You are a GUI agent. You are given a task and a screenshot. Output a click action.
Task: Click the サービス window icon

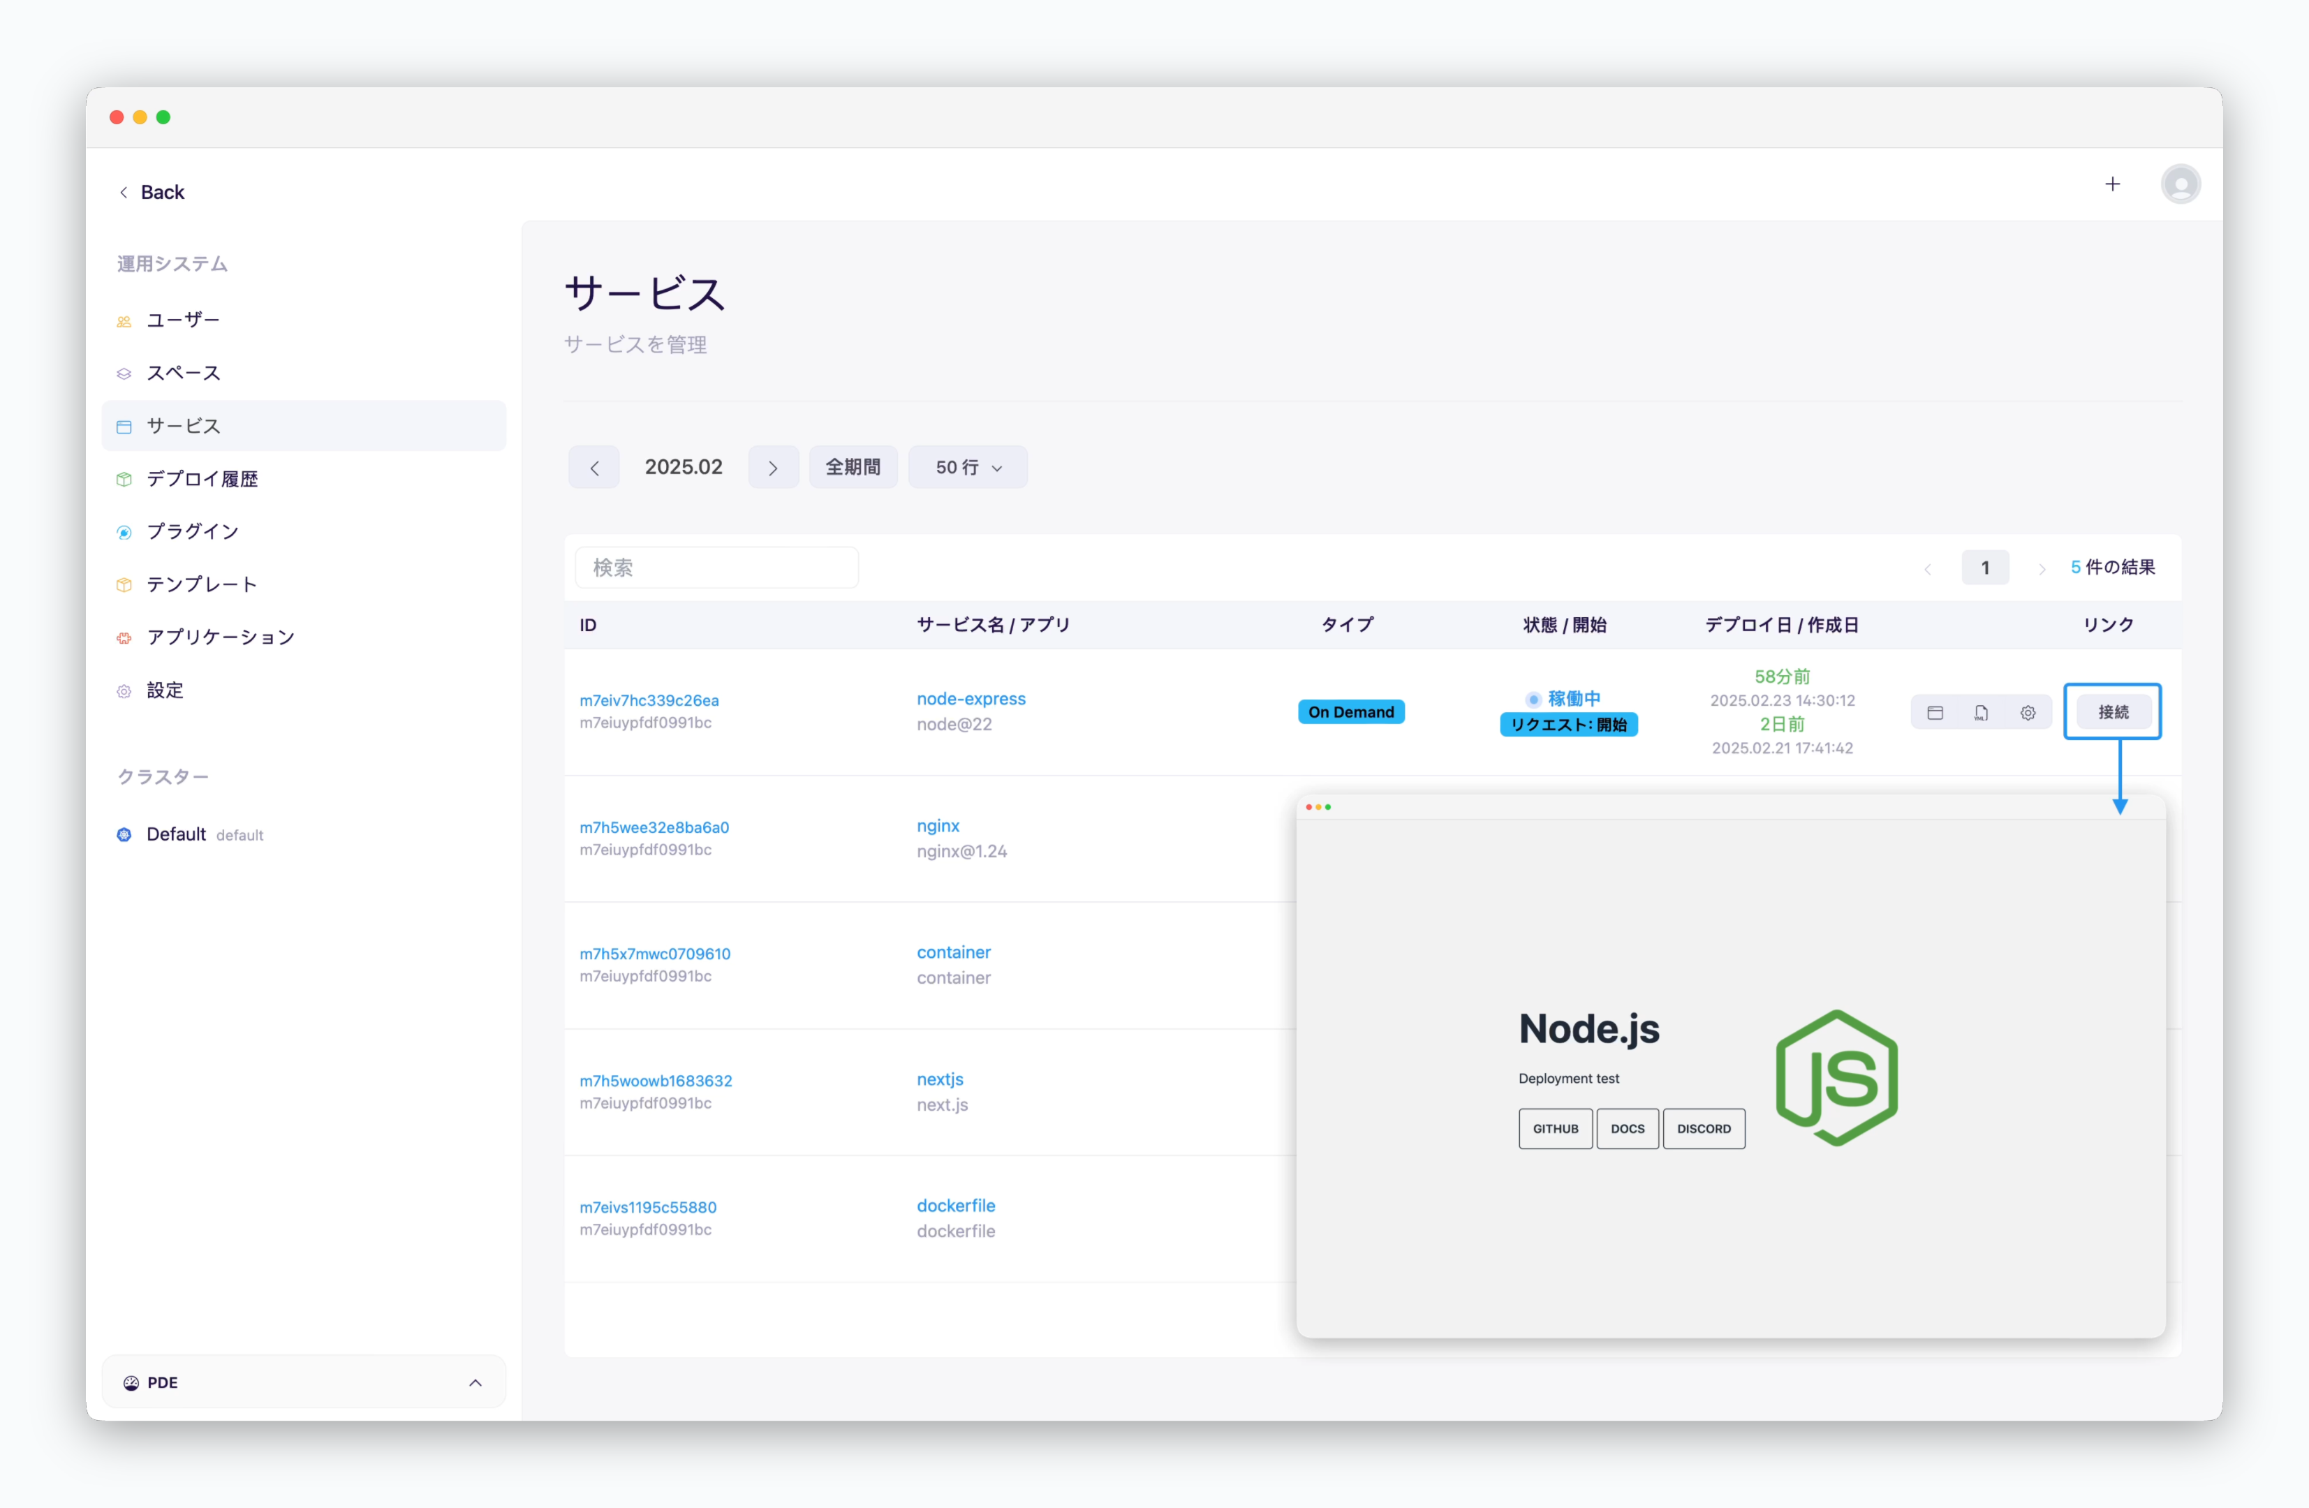[124, 427]
